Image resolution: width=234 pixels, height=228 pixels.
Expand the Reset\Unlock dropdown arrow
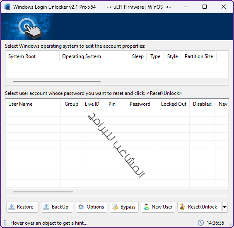tap(224, 207)
